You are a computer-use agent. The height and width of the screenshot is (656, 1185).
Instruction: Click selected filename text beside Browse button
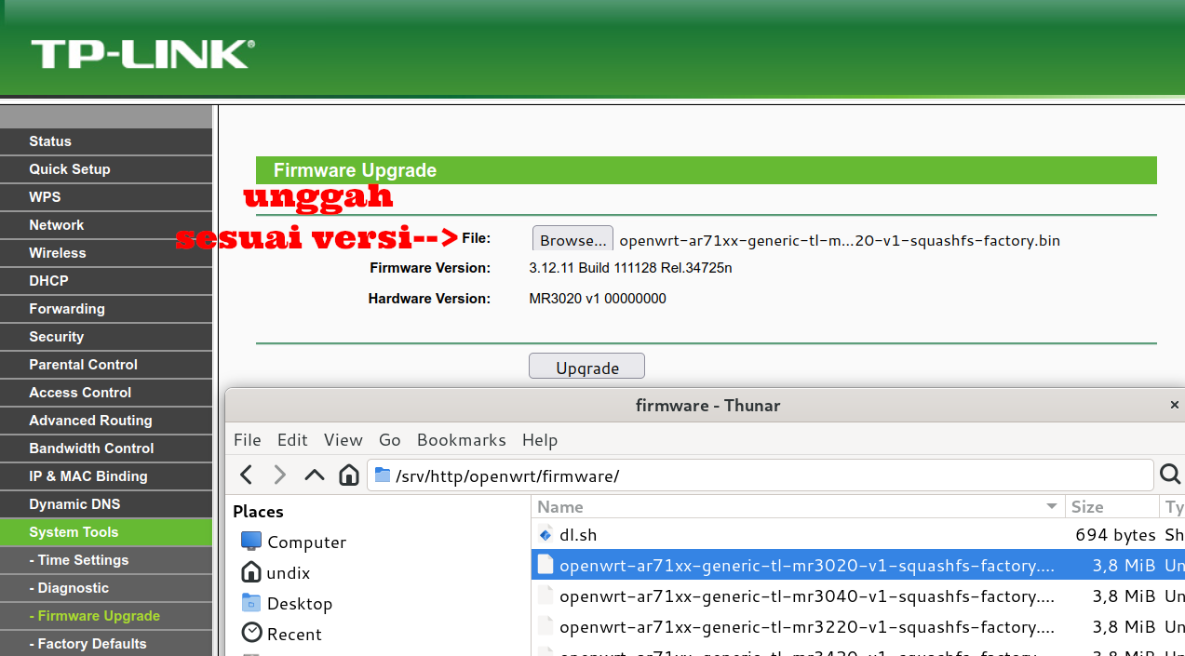click(x=840, y=240)
